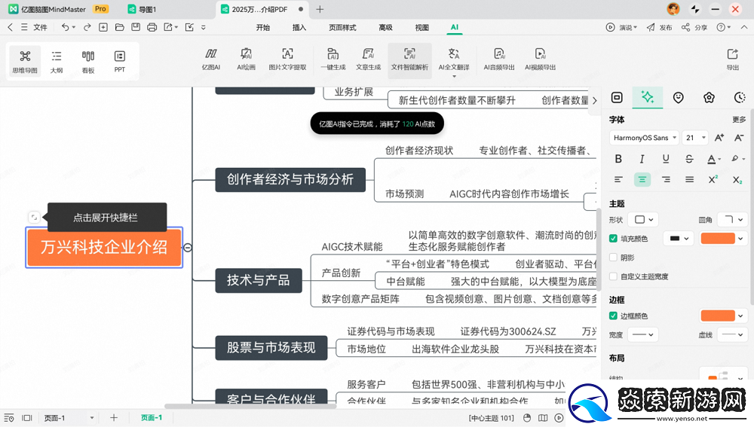Select the 技术与产品 topic node
The width and height of the screenshot is (754, 427).
(x=259, y=280)
